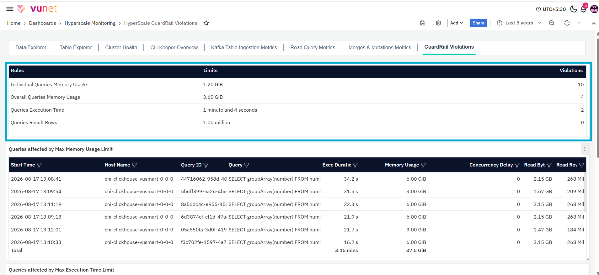Viewport: 599px width, 275px height.
Task: Filter the Start Time column
Action: coord(39,165)
